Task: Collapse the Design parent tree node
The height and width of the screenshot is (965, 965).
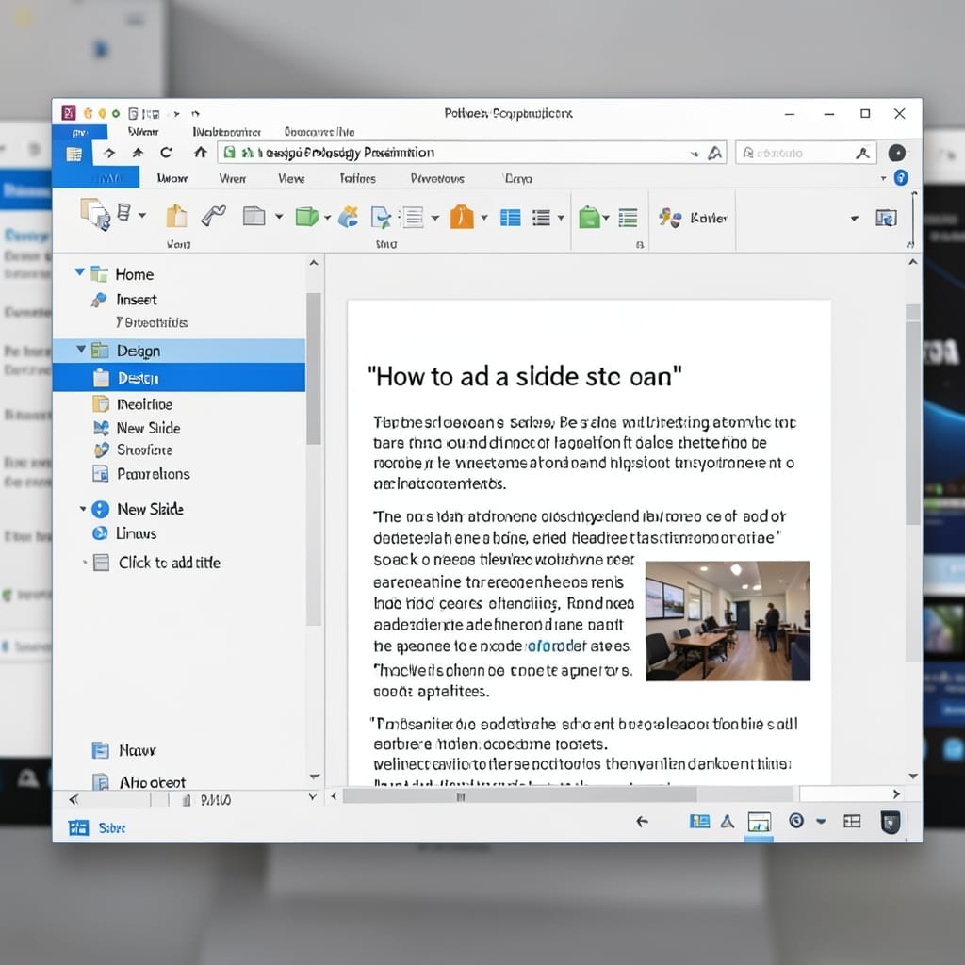Action: pos(81,349)
